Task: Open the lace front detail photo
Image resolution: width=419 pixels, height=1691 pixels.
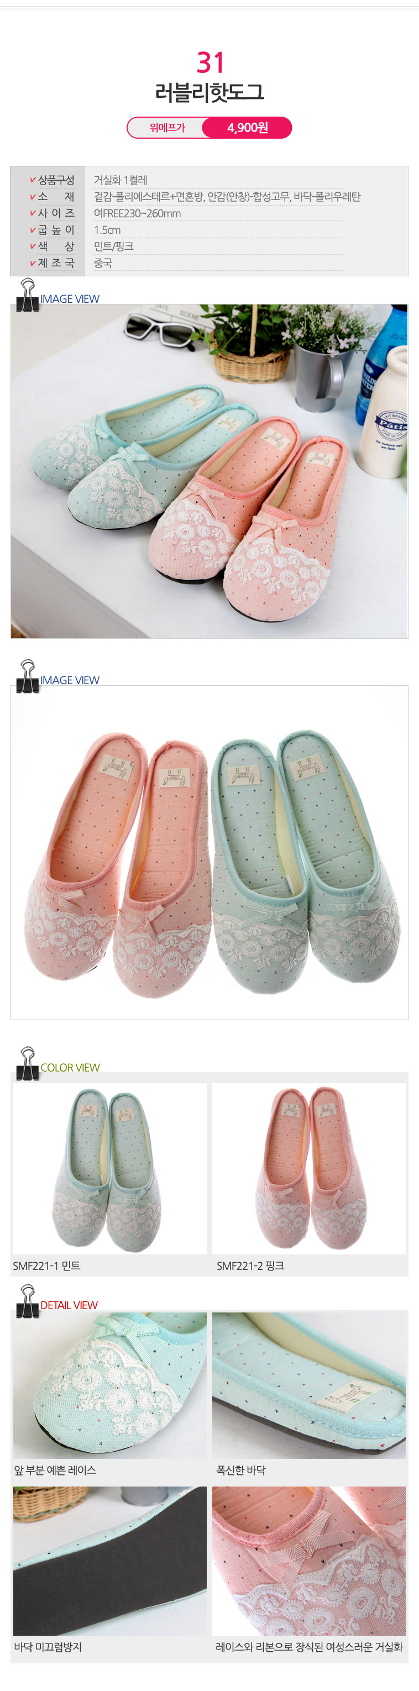Action: 109,1385
